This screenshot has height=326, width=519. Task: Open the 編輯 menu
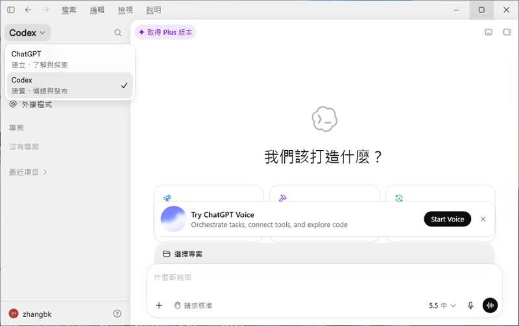tap(97, 10)
